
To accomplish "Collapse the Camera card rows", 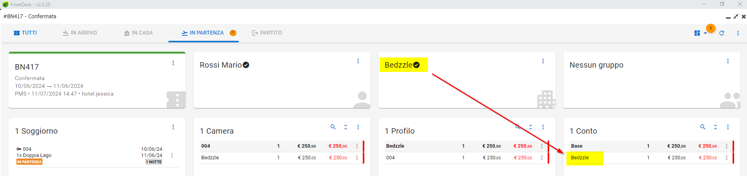I will (x=346, y=127).
